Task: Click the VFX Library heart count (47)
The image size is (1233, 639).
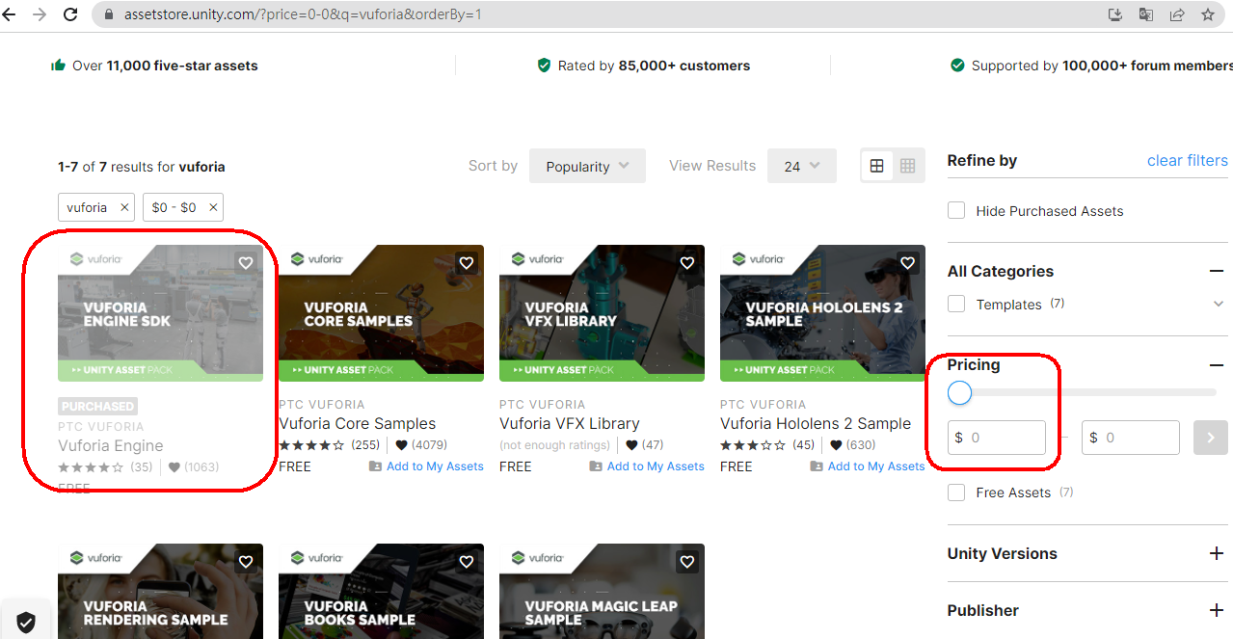Action: pos(645,445)
